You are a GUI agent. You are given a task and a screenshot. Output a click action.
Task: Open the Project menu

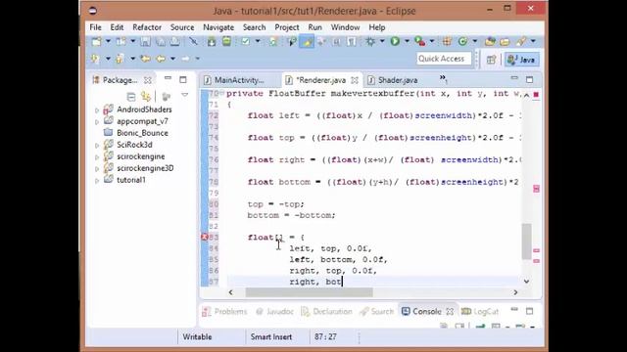tap(287, 27)
